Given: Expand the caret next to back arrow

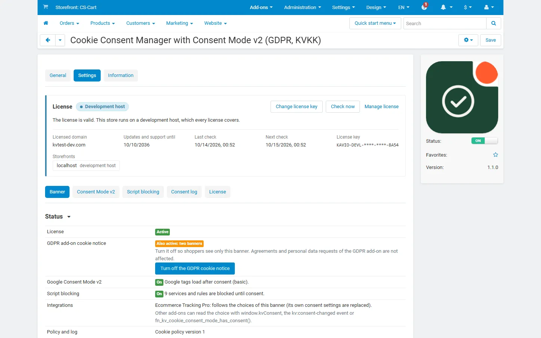Looking at the screenshot, I should (x=60, y=40).
